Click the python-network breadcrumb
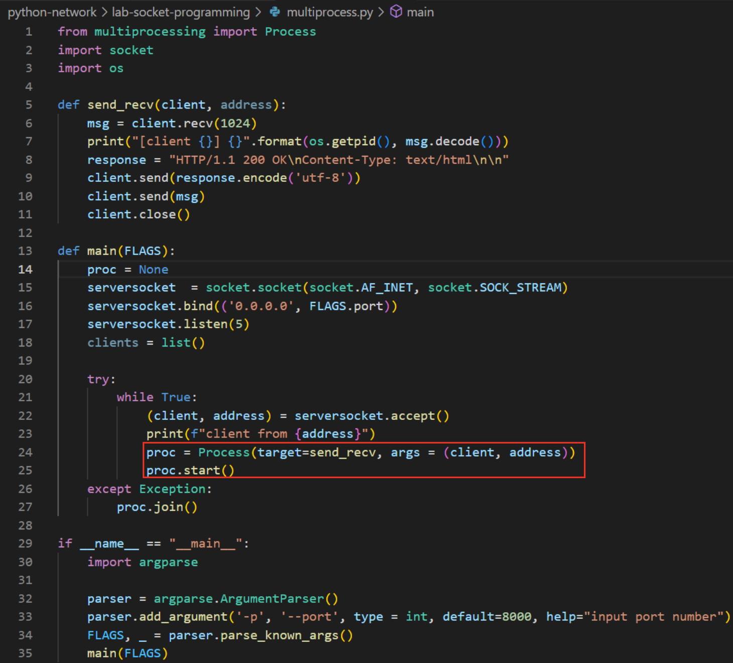This screenshot has width=733, height=663. pos(52,12)
